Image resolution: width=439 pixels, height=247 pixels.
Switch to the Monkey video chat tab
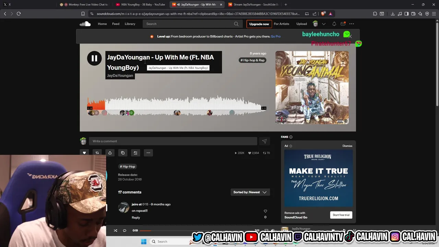coord(85,4)
